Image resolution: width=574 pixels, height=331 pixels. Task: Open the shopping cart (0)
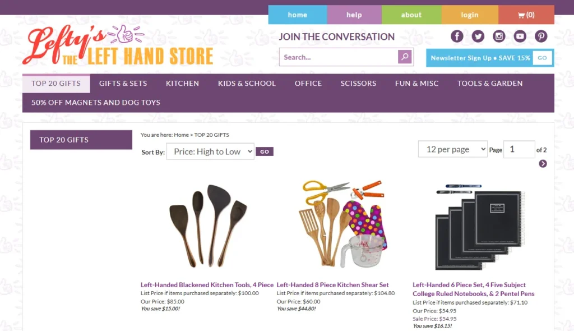[526, 15]
